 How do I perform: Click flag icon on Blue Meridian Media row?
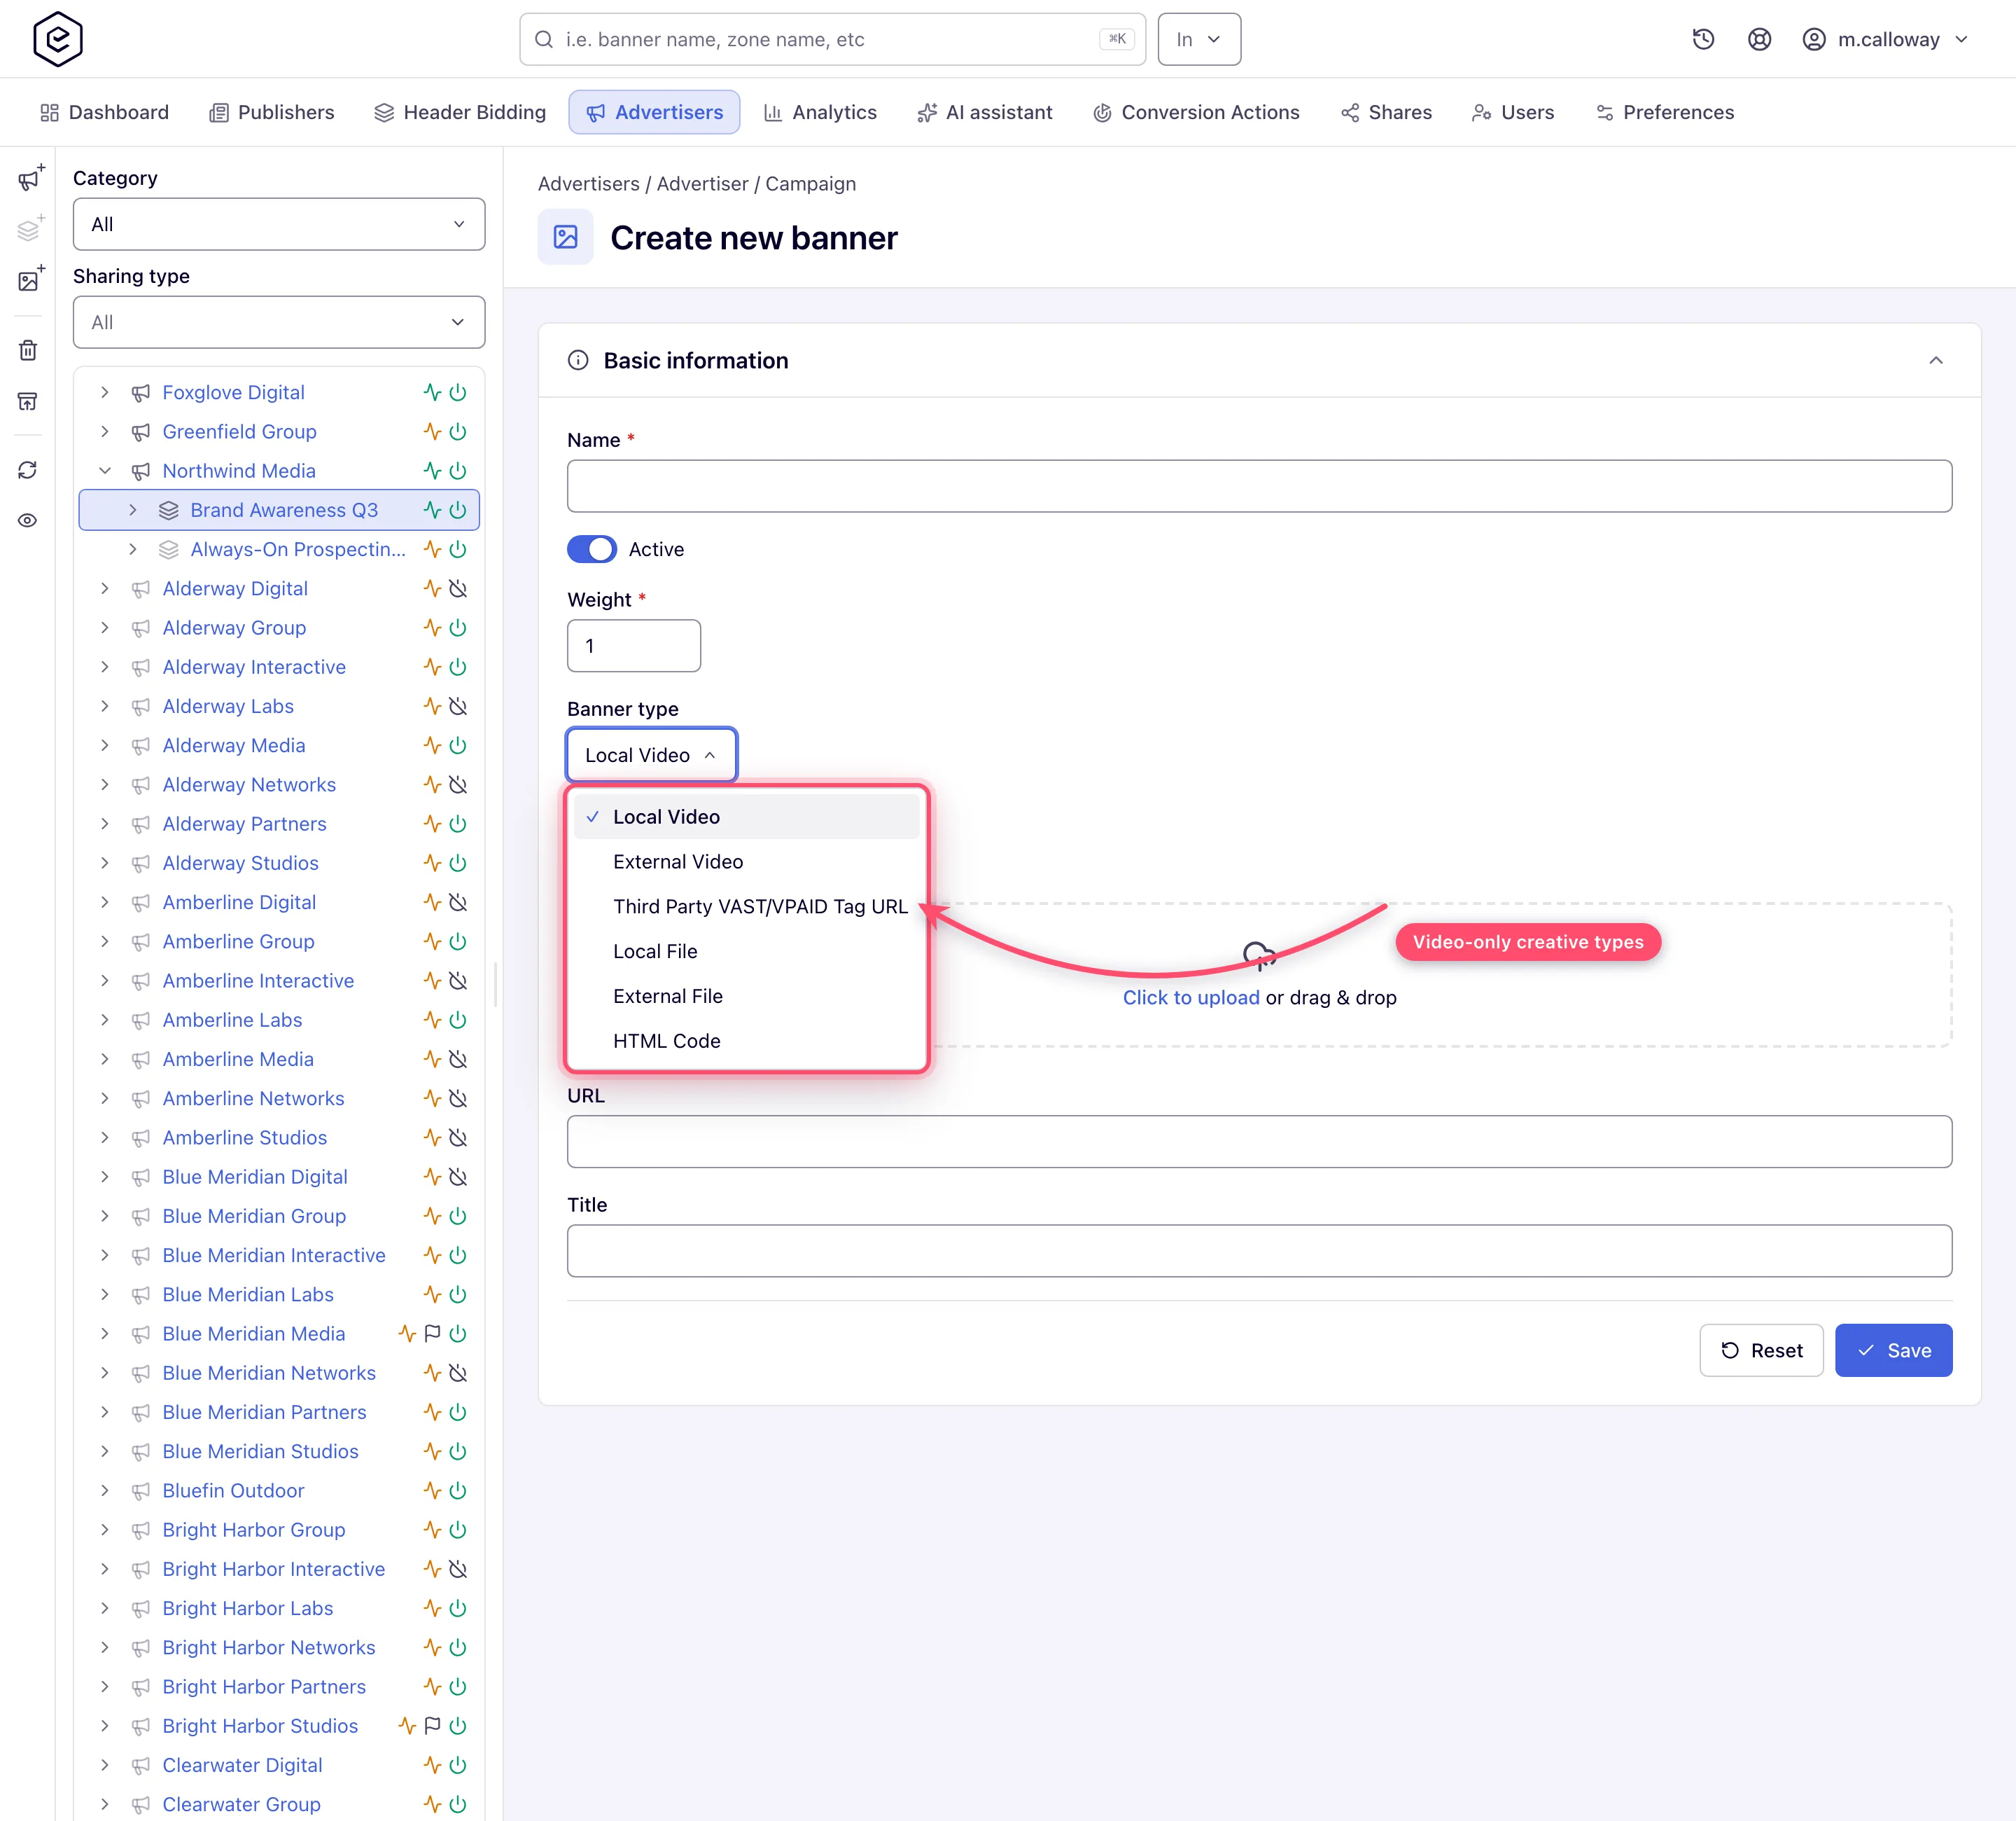(432, 1334)
